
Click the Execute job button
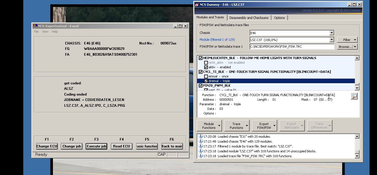coord(97,146)
